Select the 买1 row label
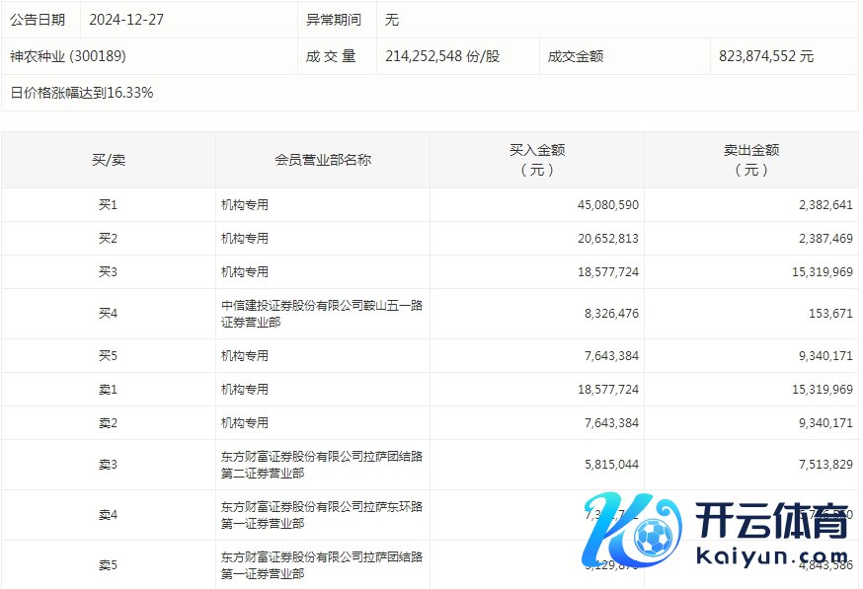 click(109, 205)
